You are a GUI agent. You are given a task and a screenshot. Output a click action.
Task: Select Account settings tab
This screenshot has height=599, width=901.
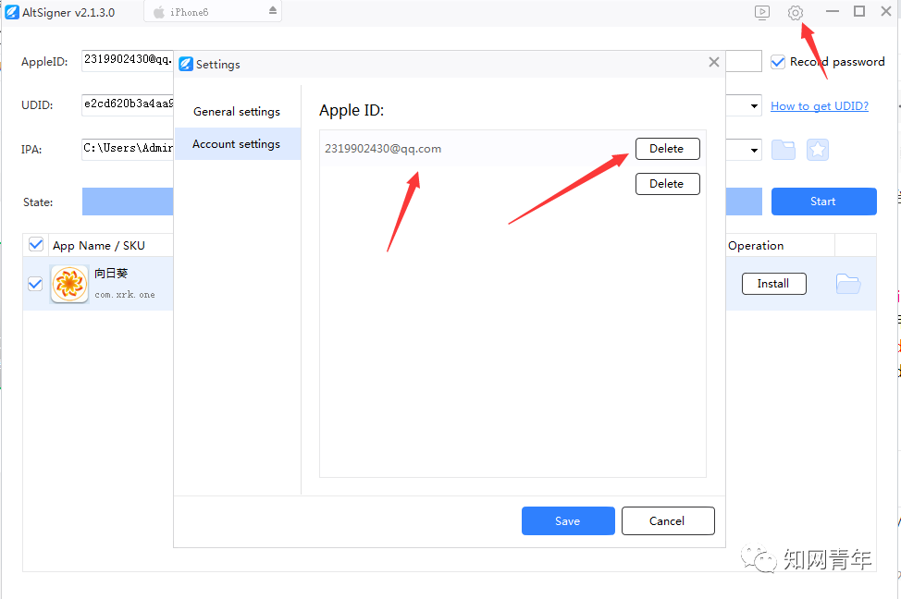click(237, 143)
